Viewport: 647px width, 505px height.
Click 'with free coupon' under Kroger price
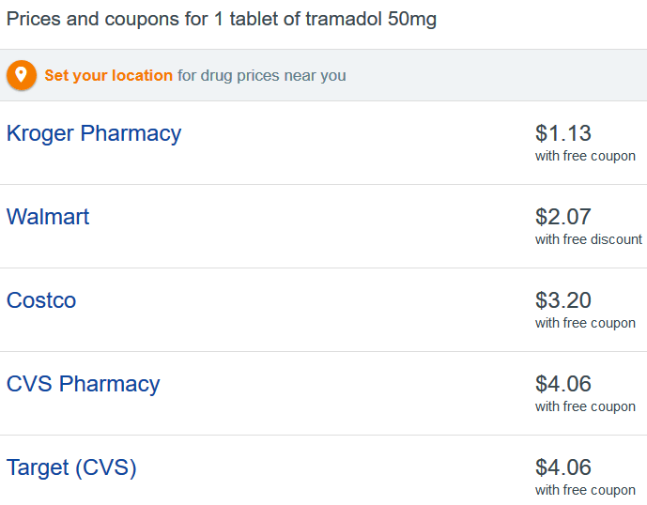coord(585,157)
